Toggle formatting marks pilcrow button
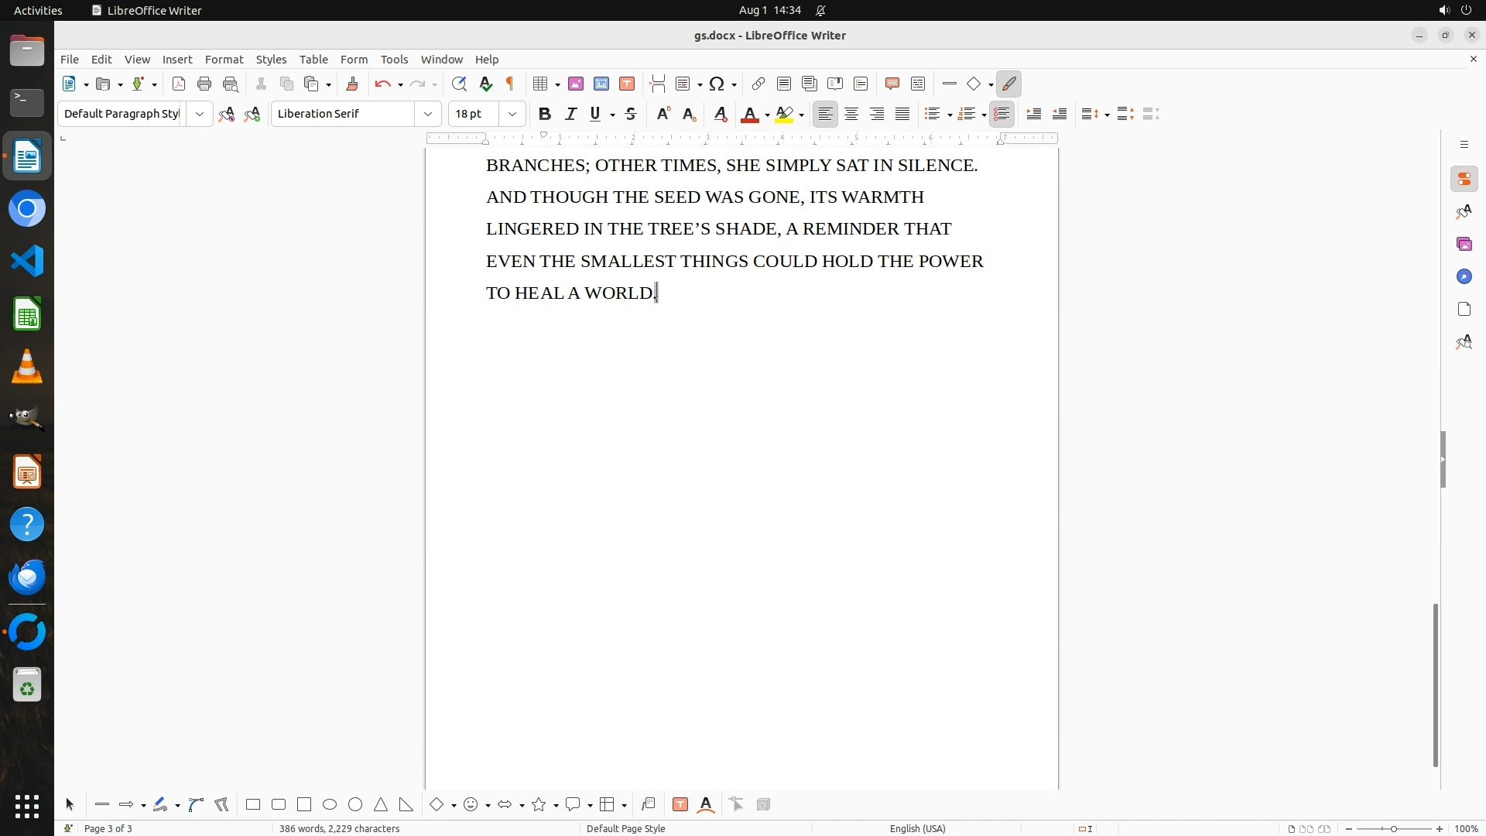 pos(510,84)
